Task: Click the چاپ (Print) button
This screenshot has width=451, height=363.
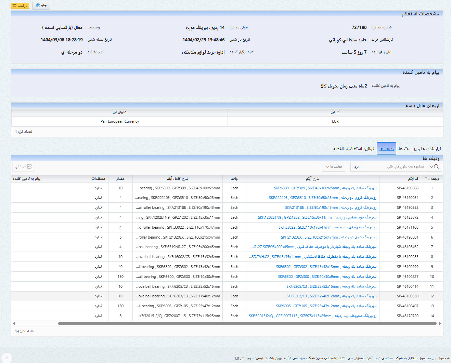Action: pyautogui.click(x=41, y=5)
